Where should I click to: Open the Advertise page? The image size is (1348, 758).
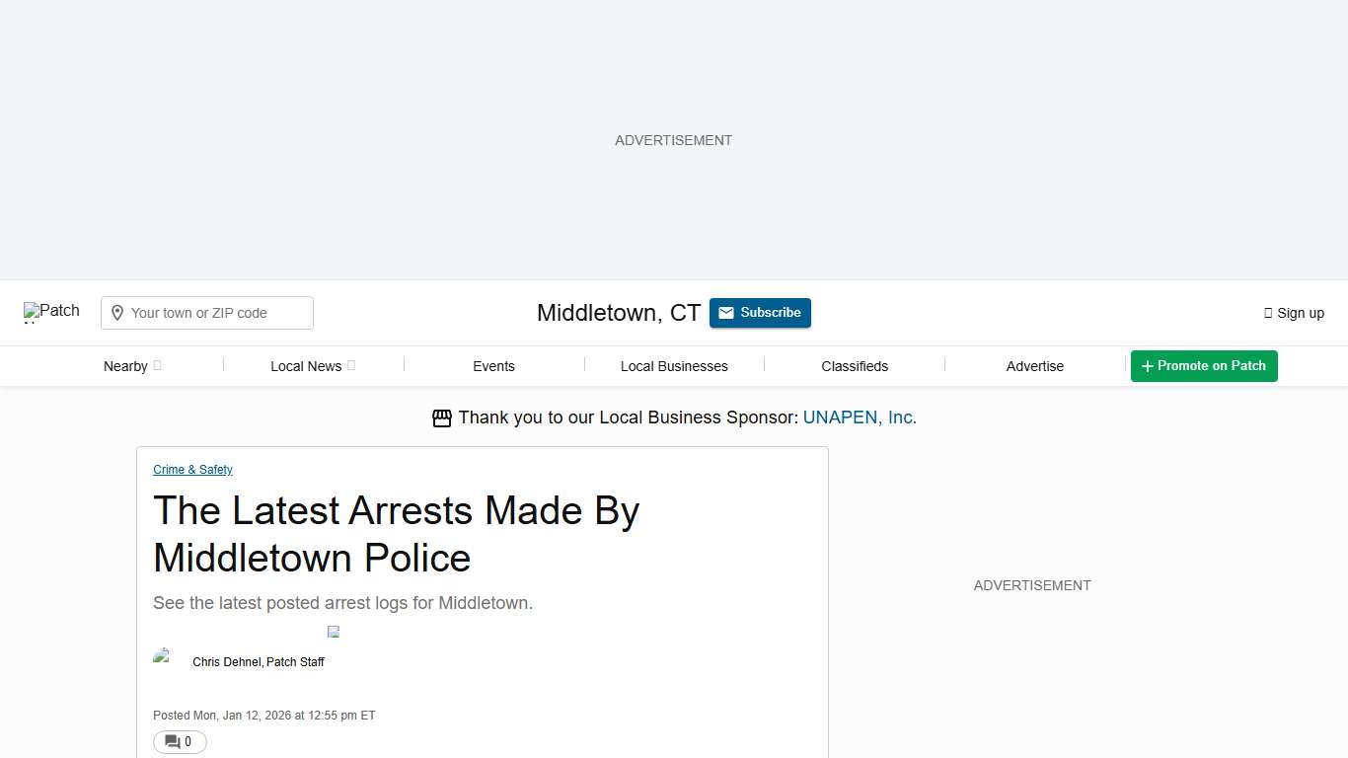click(x=1035, y=366)
